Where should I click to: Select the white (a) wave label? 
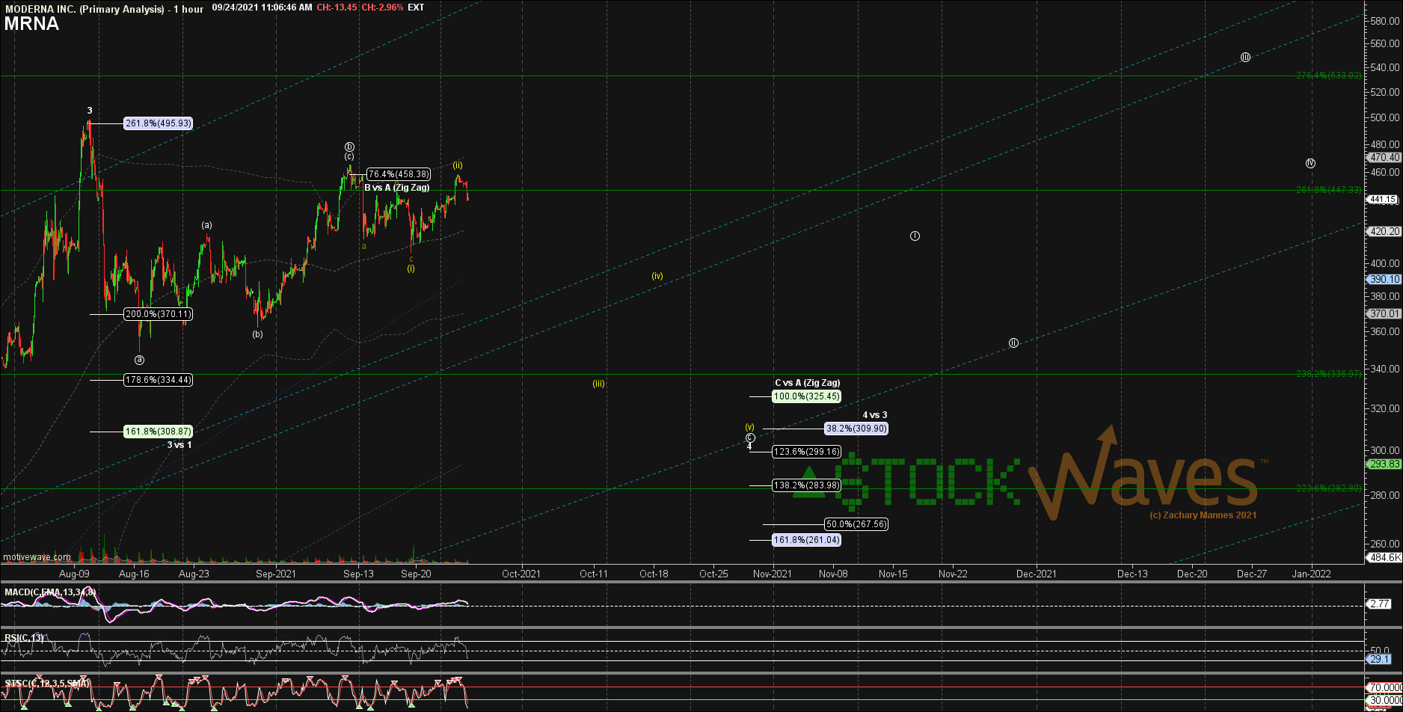point(206,225)
